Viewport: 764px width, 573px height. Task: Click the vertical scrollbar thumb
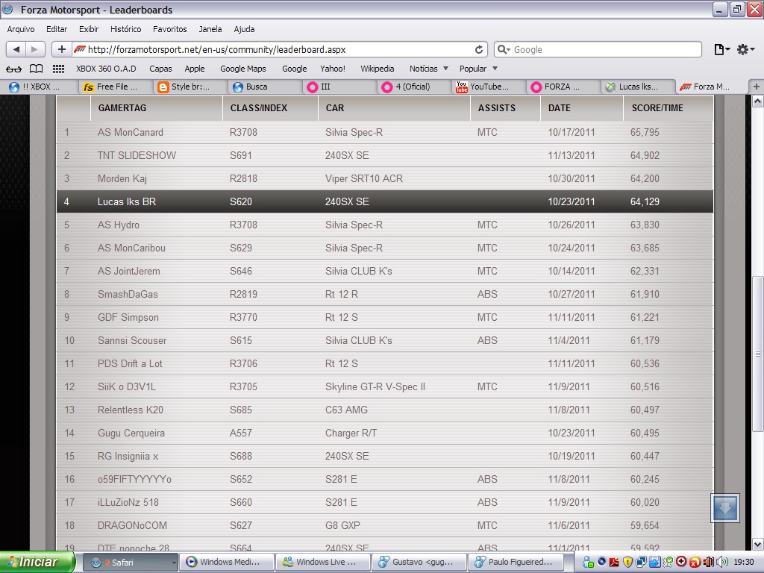coord(757,354)
